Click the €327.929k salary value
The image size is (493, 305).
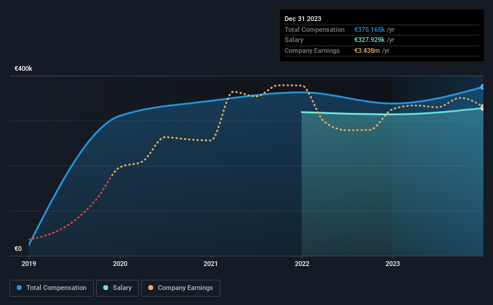click(369, 40)
